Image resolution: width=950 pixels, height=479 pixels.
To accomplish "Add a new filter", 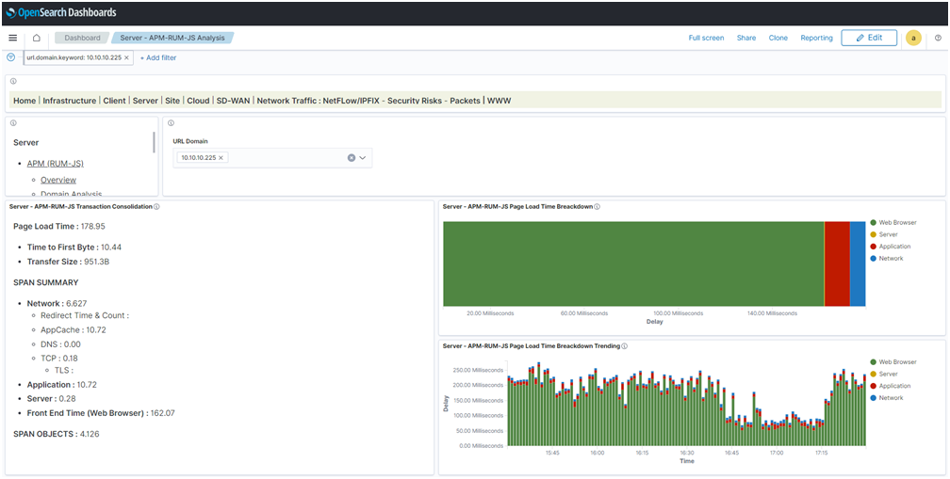I will pos(158,58).
